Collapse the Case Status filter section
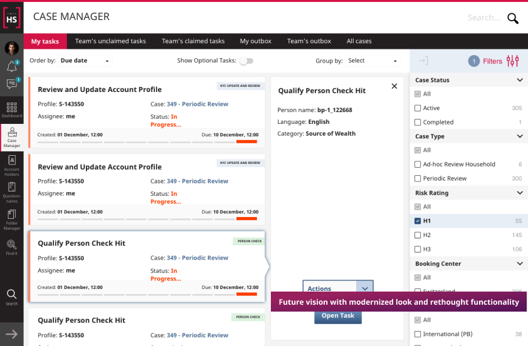528x346 pixels. click(519, 80)
